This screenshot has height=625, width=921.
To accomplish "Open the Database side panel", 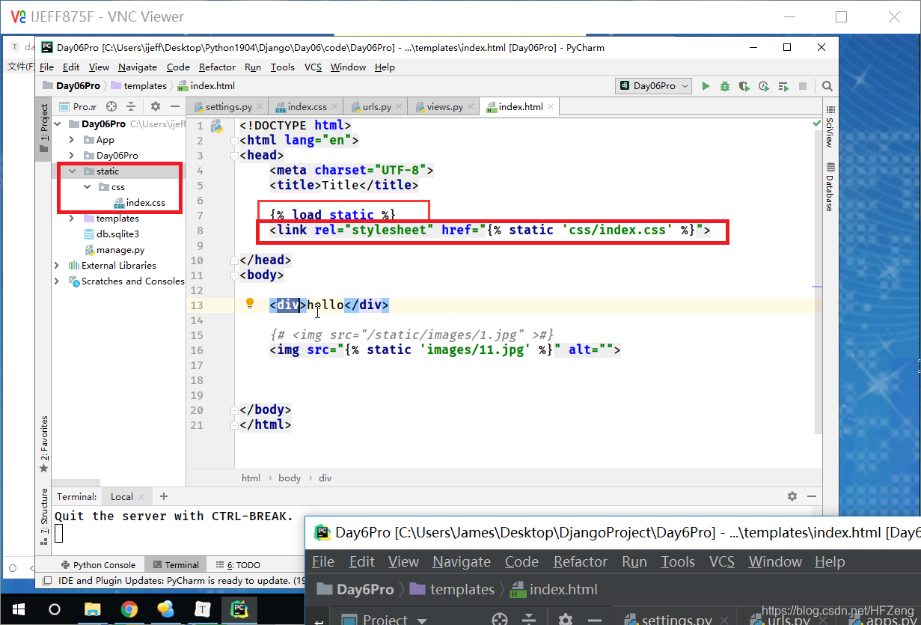I will (x=830, y=187).
